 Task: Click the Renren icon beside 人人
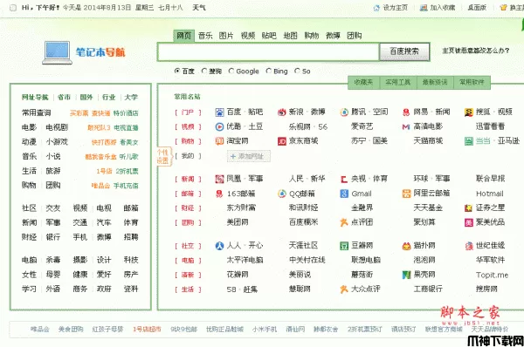pyautogui.click(x=219, y=246)
